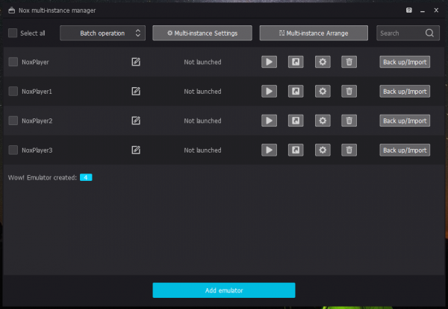The width and height of the screenshot is (448, 309).
Task: Delete the NoxPlayer instance via trash icon
Action: (x=349, y=62)
